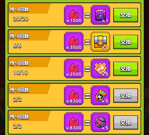
Task: Tap the 残り回数 label above 20/20
Action: (19, 10)
